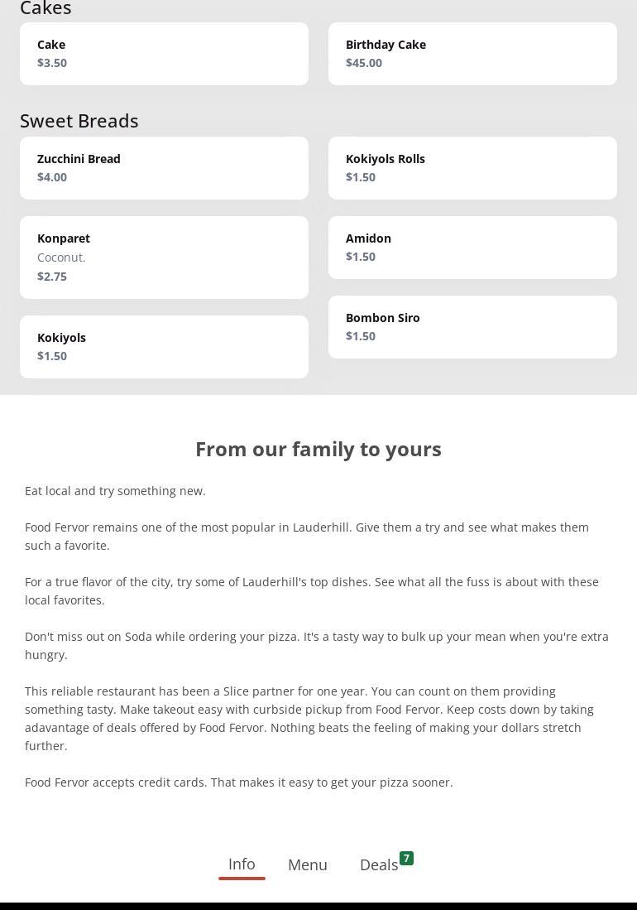637x910 pixels.
Task: Switch to the Info tab
Action: coord(242,864)
